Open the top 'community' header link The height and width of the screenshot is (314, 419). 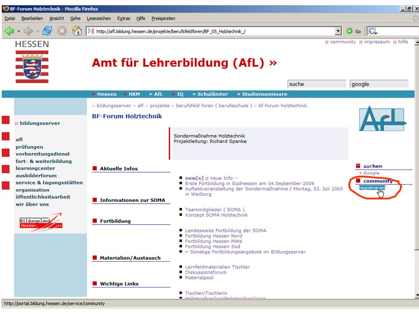pyautogui.click(x=343, y=42)
